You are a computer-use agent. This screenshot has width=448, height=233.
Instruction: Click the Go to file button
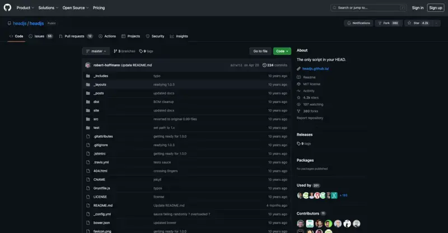tap(260, 51)
